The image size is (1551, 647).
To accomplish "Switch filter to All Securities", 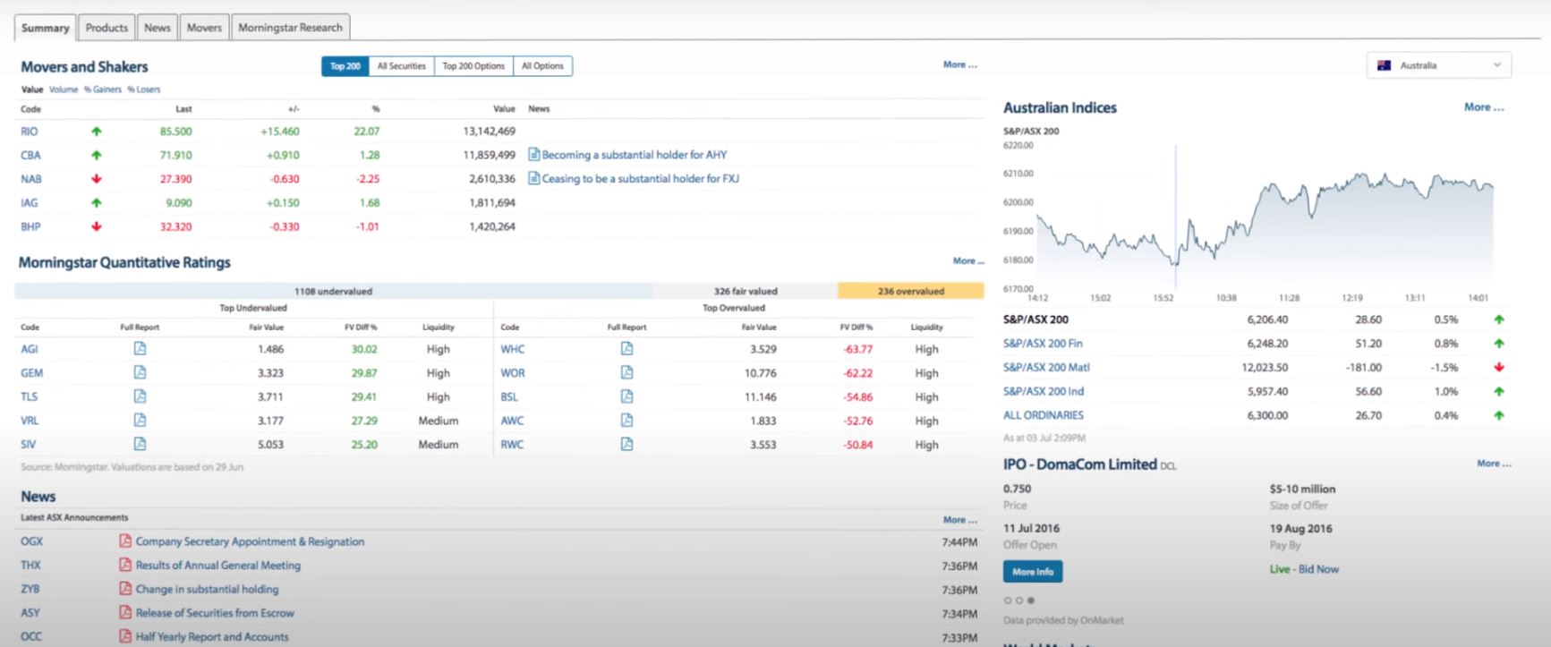I will coord(401,66).
